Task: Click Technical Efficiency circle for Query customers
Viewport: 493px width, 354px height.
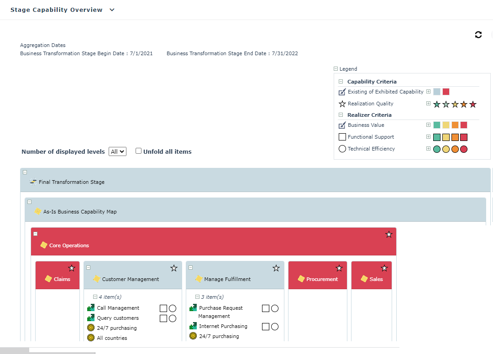Action: pos(173,318)
